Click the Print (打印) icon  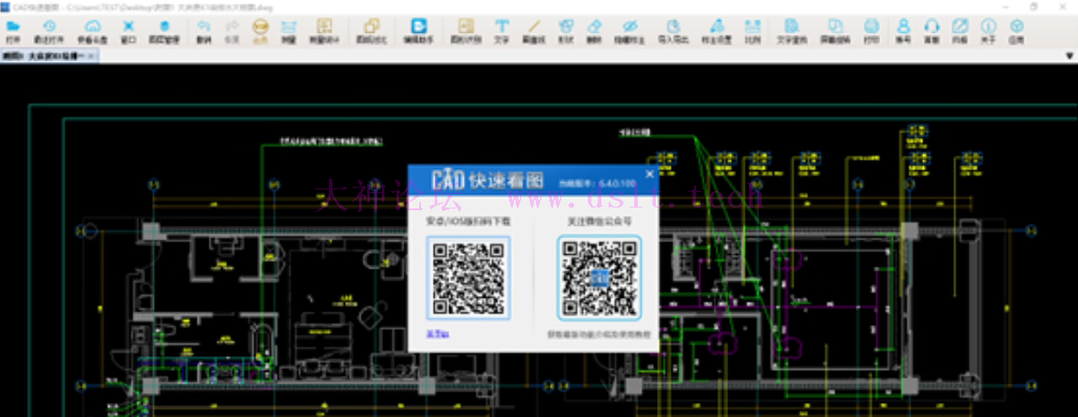click(871, 31)
